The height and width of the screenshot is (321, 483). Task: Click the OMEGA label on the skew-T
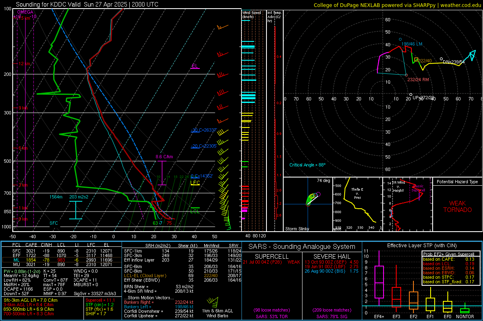point(25,12)
